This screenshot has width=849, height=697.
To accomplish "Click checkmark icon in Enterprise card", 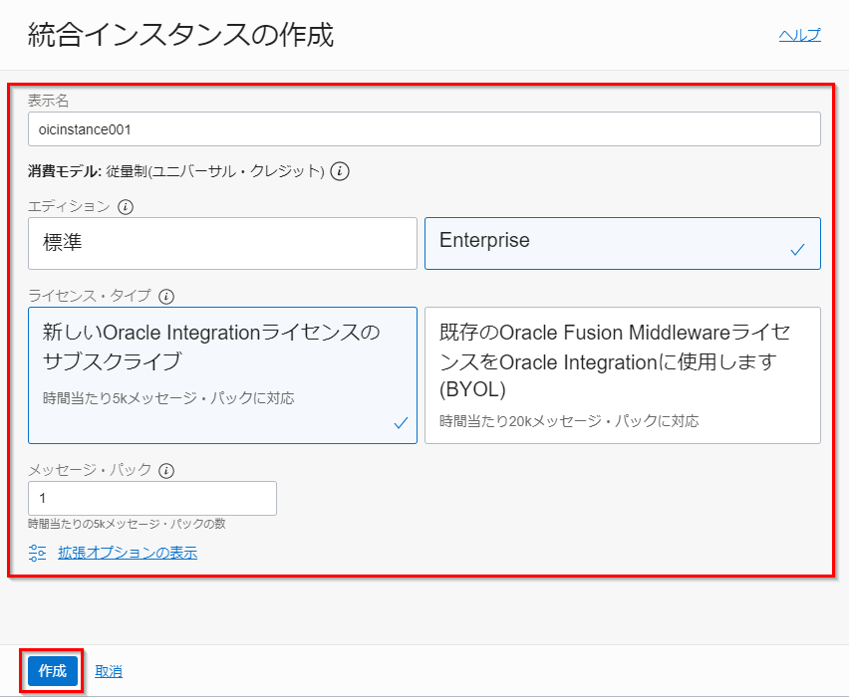I will pyautogui.click(x=797, y=250).
